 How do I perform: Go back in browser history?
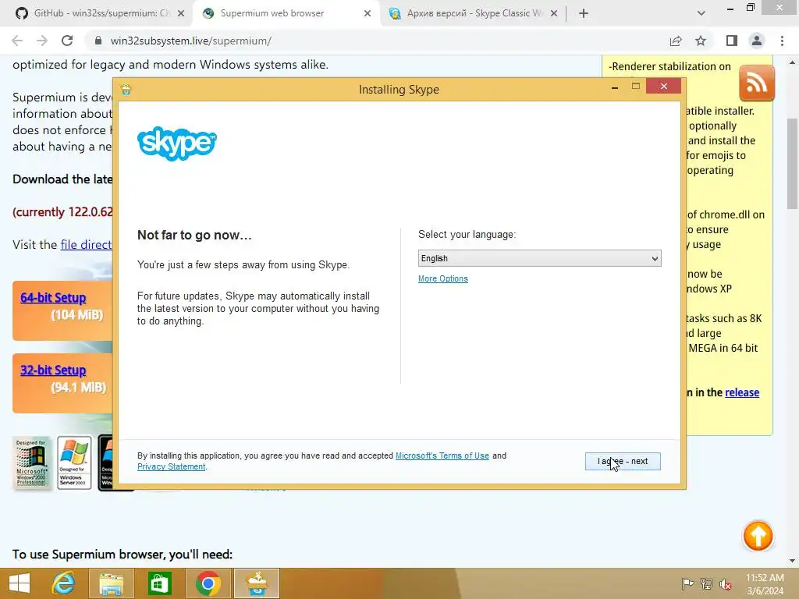[x=17, y=41]
